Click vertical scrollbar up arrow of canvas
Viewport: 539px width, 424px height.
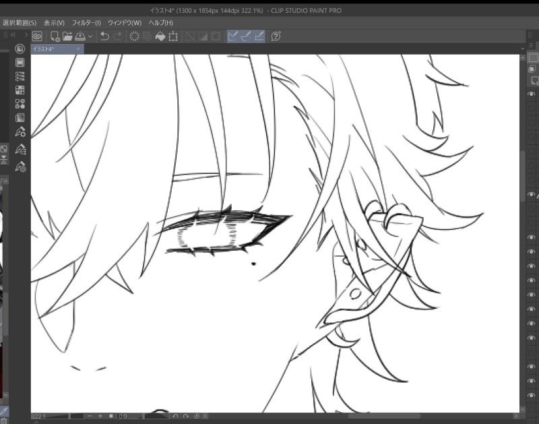pos(523,58)
